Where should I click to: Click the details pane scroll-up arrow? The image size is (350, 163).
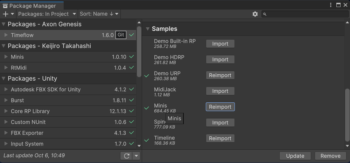pyautogui.click(x=347, y=22)
